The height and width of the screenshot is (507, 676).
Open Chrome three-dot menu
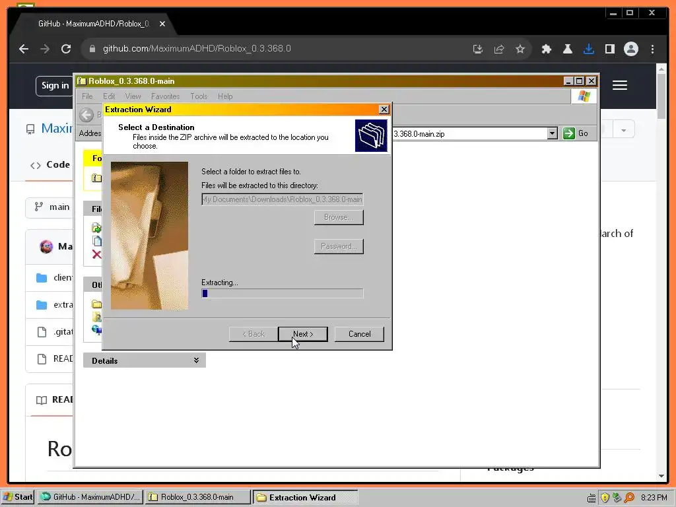tap(652, 49)
